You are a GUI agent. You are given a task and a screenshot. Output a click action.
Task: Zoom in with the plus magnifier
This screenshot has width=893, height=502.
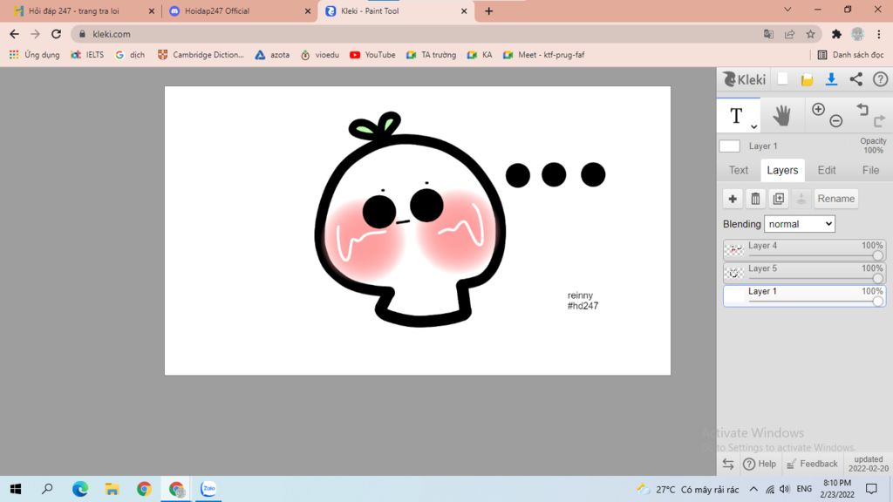[818, 109]
